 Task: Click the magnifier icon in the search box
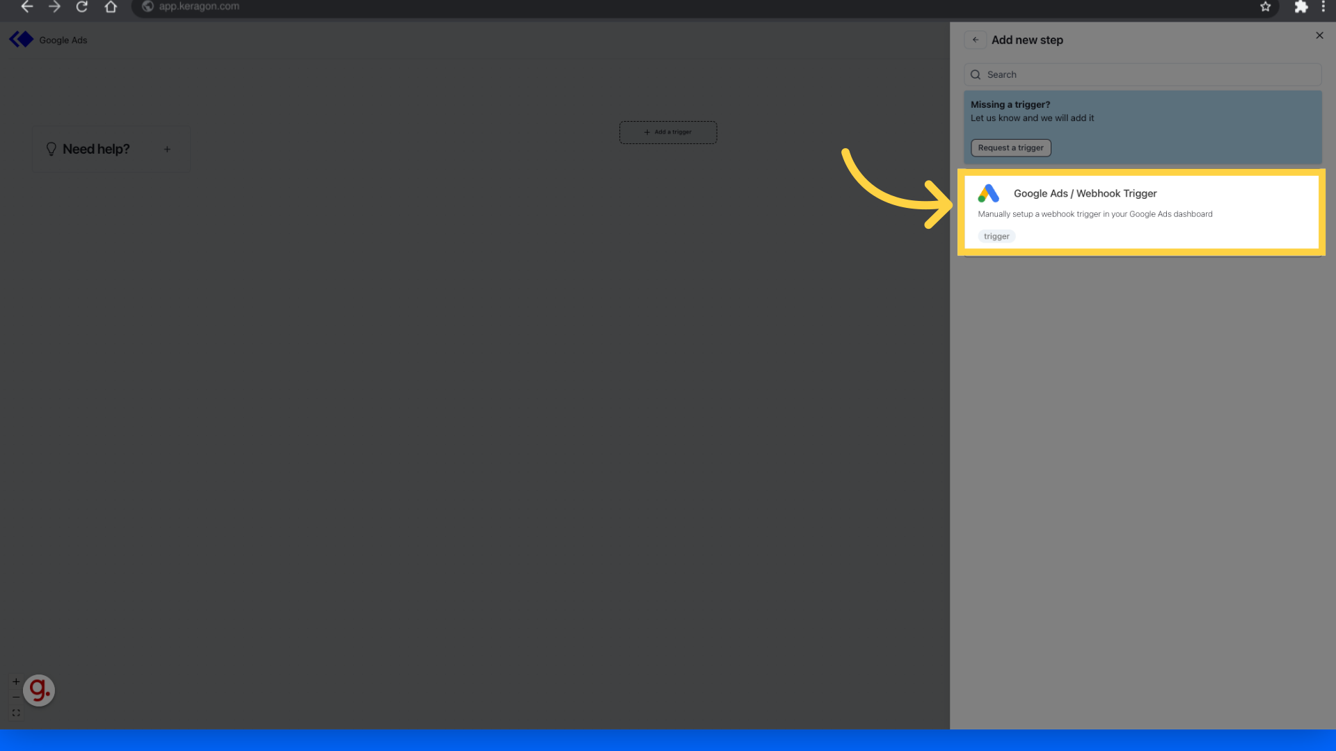[976, 75]
